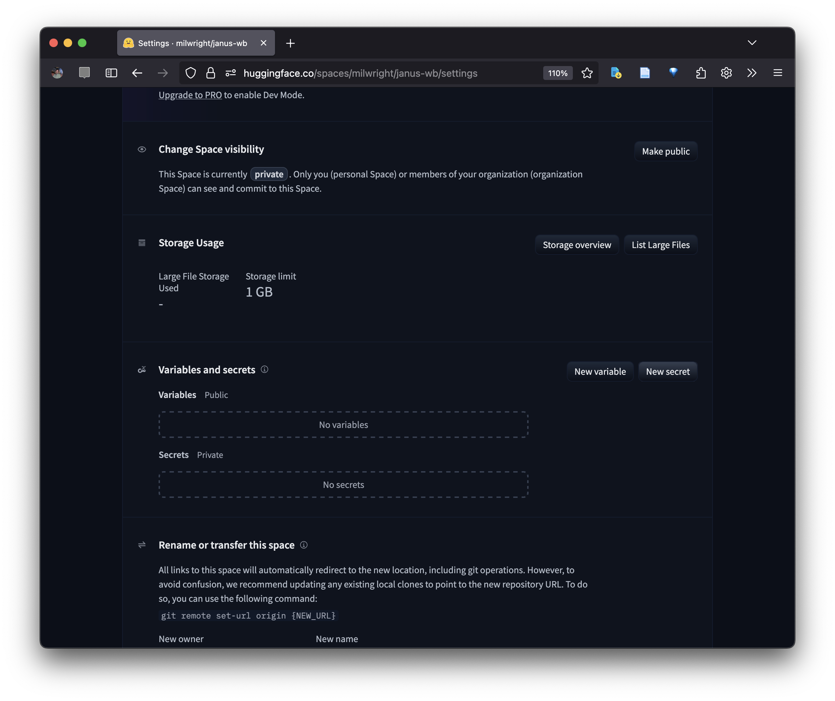Image resolution: width=835 pixels, height=701 pixels.
Task: Open the tracking protection shield icon
Action: coord(191,73)
